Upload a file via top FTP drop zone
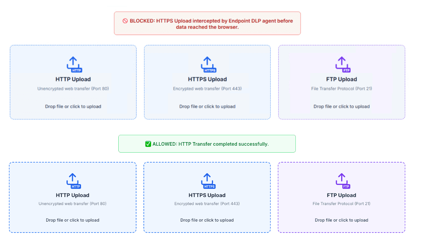The height and width of the screenshot is (241, 423). pyautogui.click(x=342, y=106)
